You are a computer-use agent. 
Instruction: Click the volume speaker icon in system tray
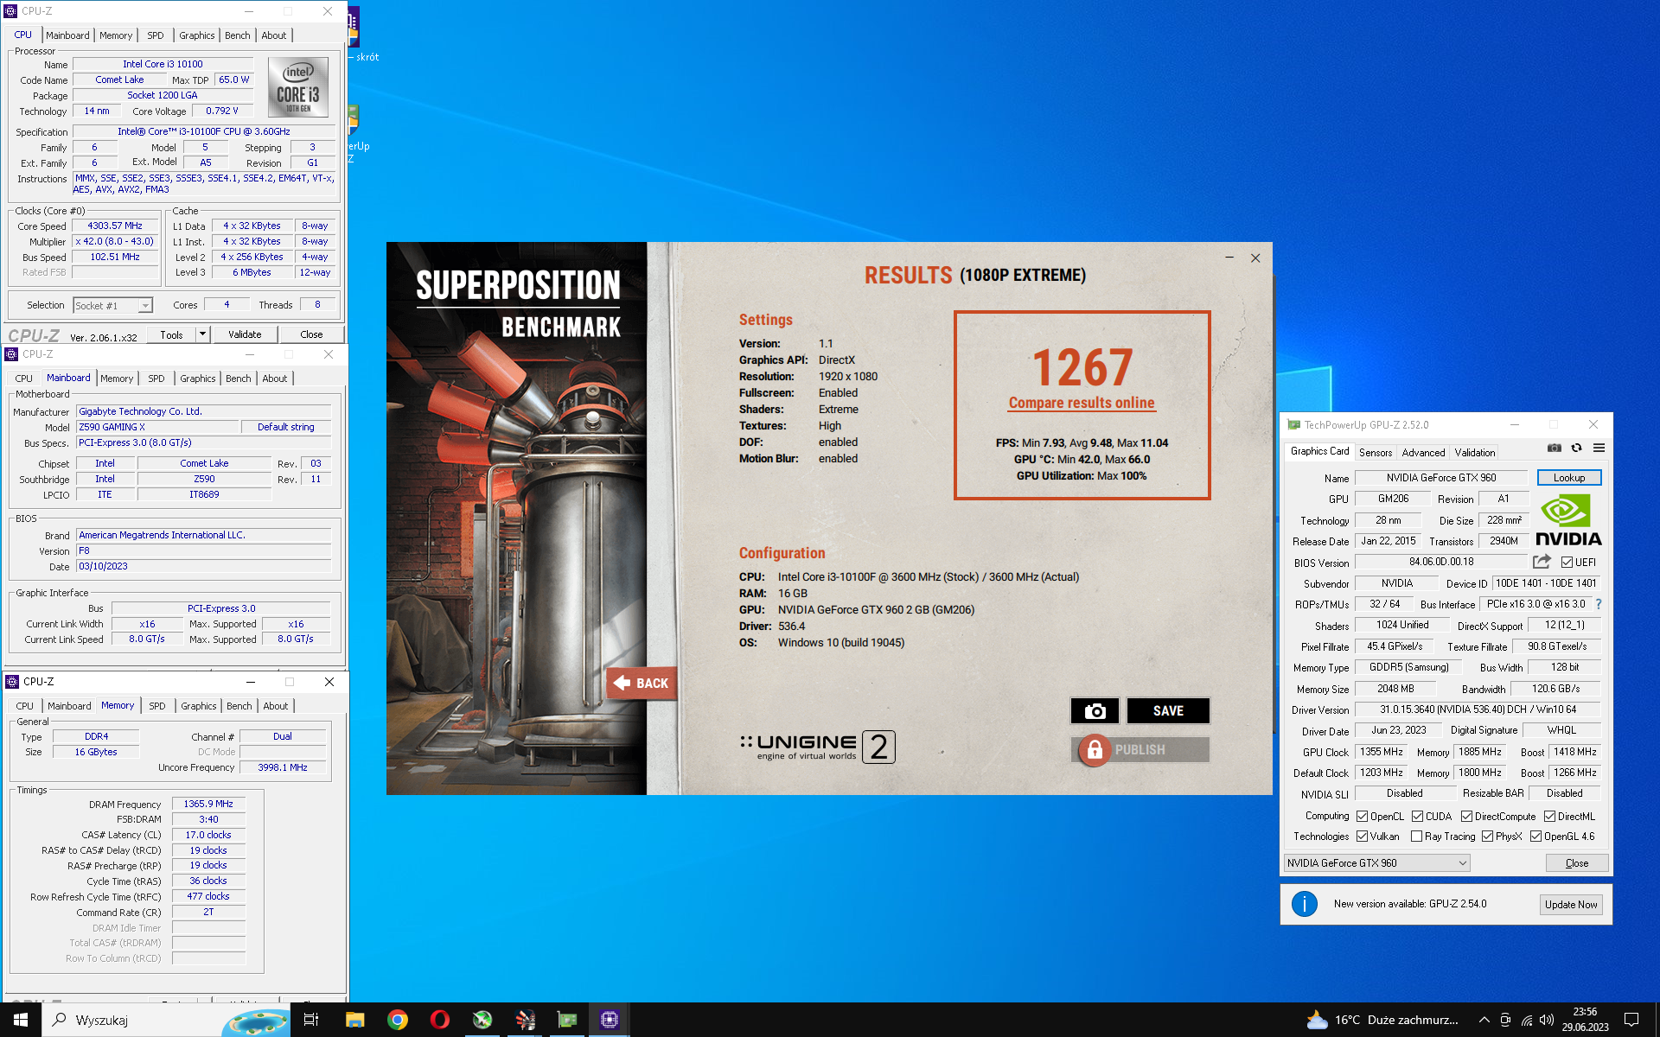click(1548, 1020)
